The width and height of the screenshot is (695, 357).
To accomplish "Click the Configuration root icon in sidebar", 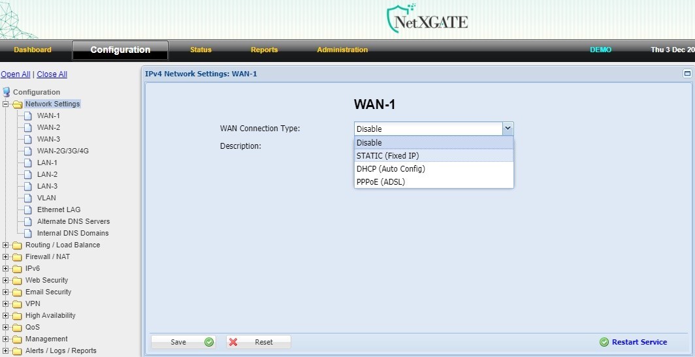I will [x=7, y=92].
